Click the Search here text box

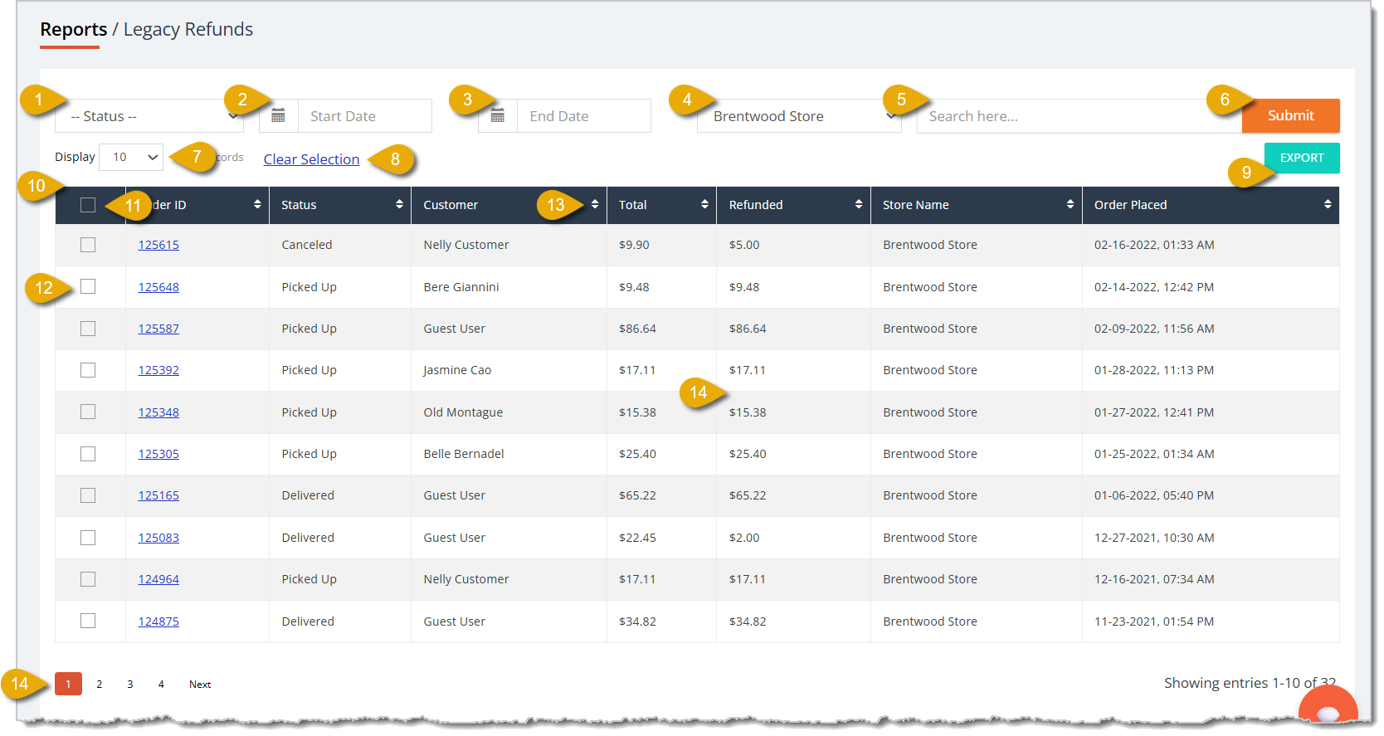coord(1079,116)
